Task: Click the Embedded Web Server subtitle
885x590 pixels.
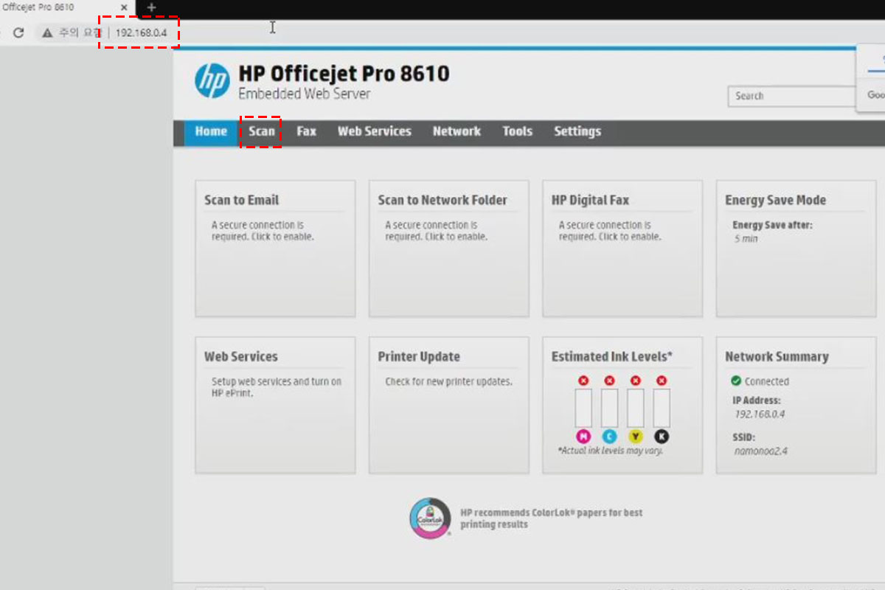Action: click(305, 94)
